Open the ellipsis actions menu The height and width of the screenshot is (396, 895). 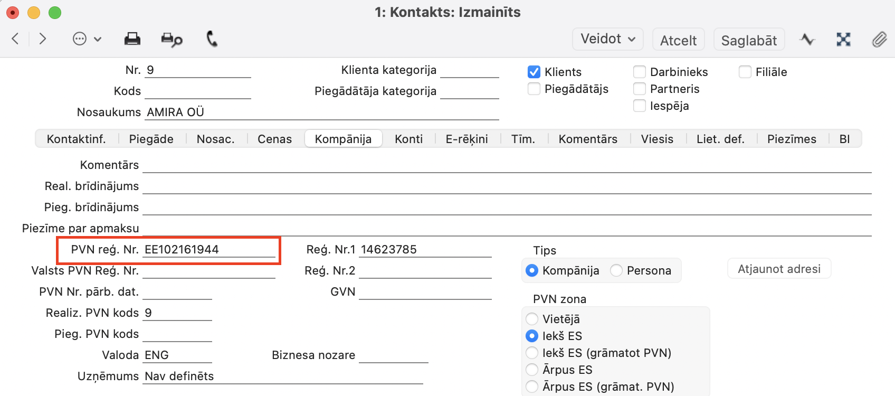tap(86, 39)
